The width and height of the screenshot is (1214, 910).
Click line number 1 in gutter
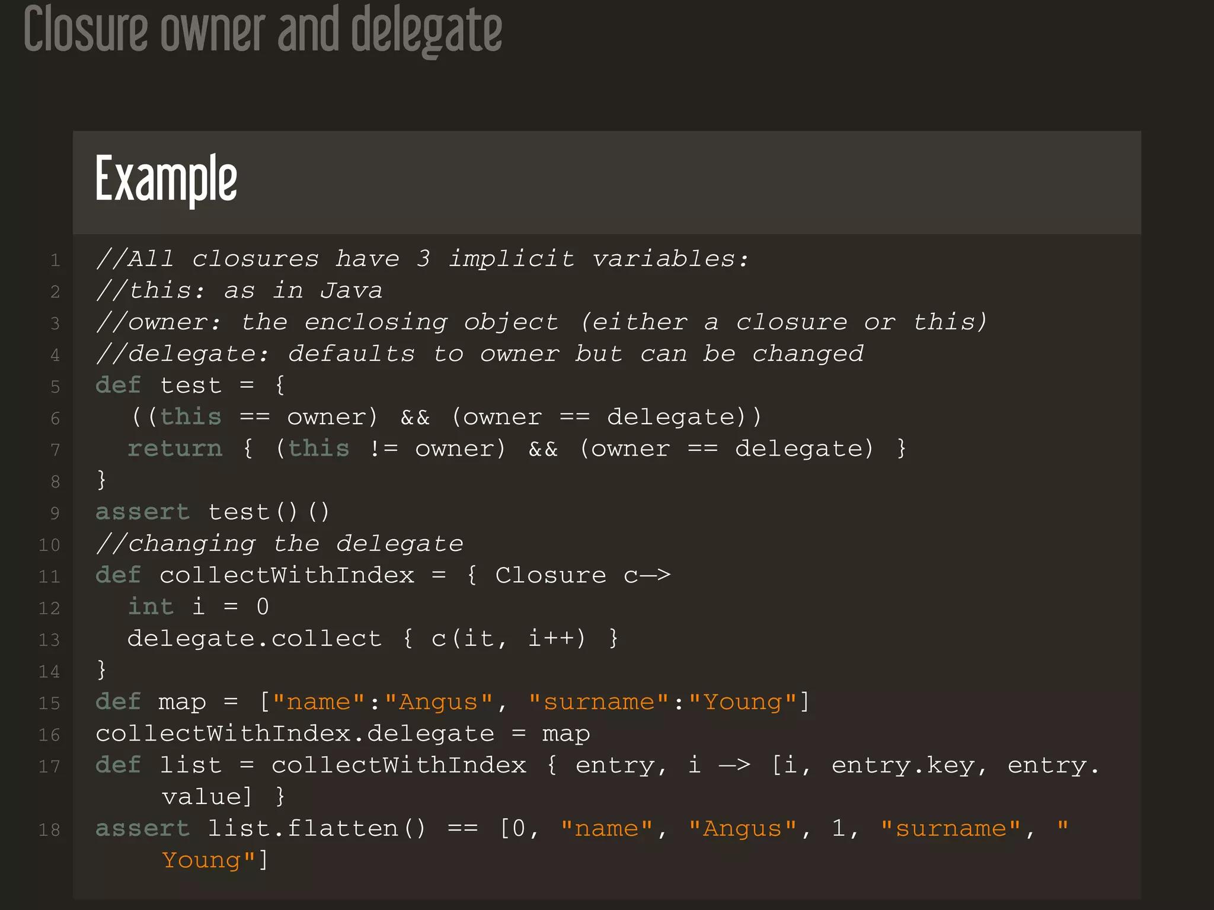point(55,260)
